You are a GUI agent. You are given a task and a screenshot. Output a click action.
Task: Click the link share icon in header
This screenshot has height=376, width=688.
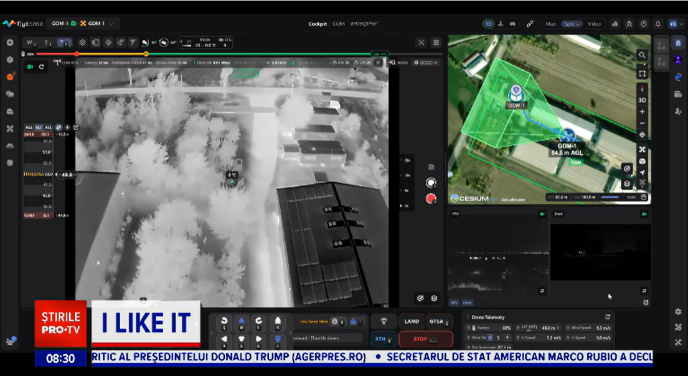pyautogui.click(x=530, y=24)
